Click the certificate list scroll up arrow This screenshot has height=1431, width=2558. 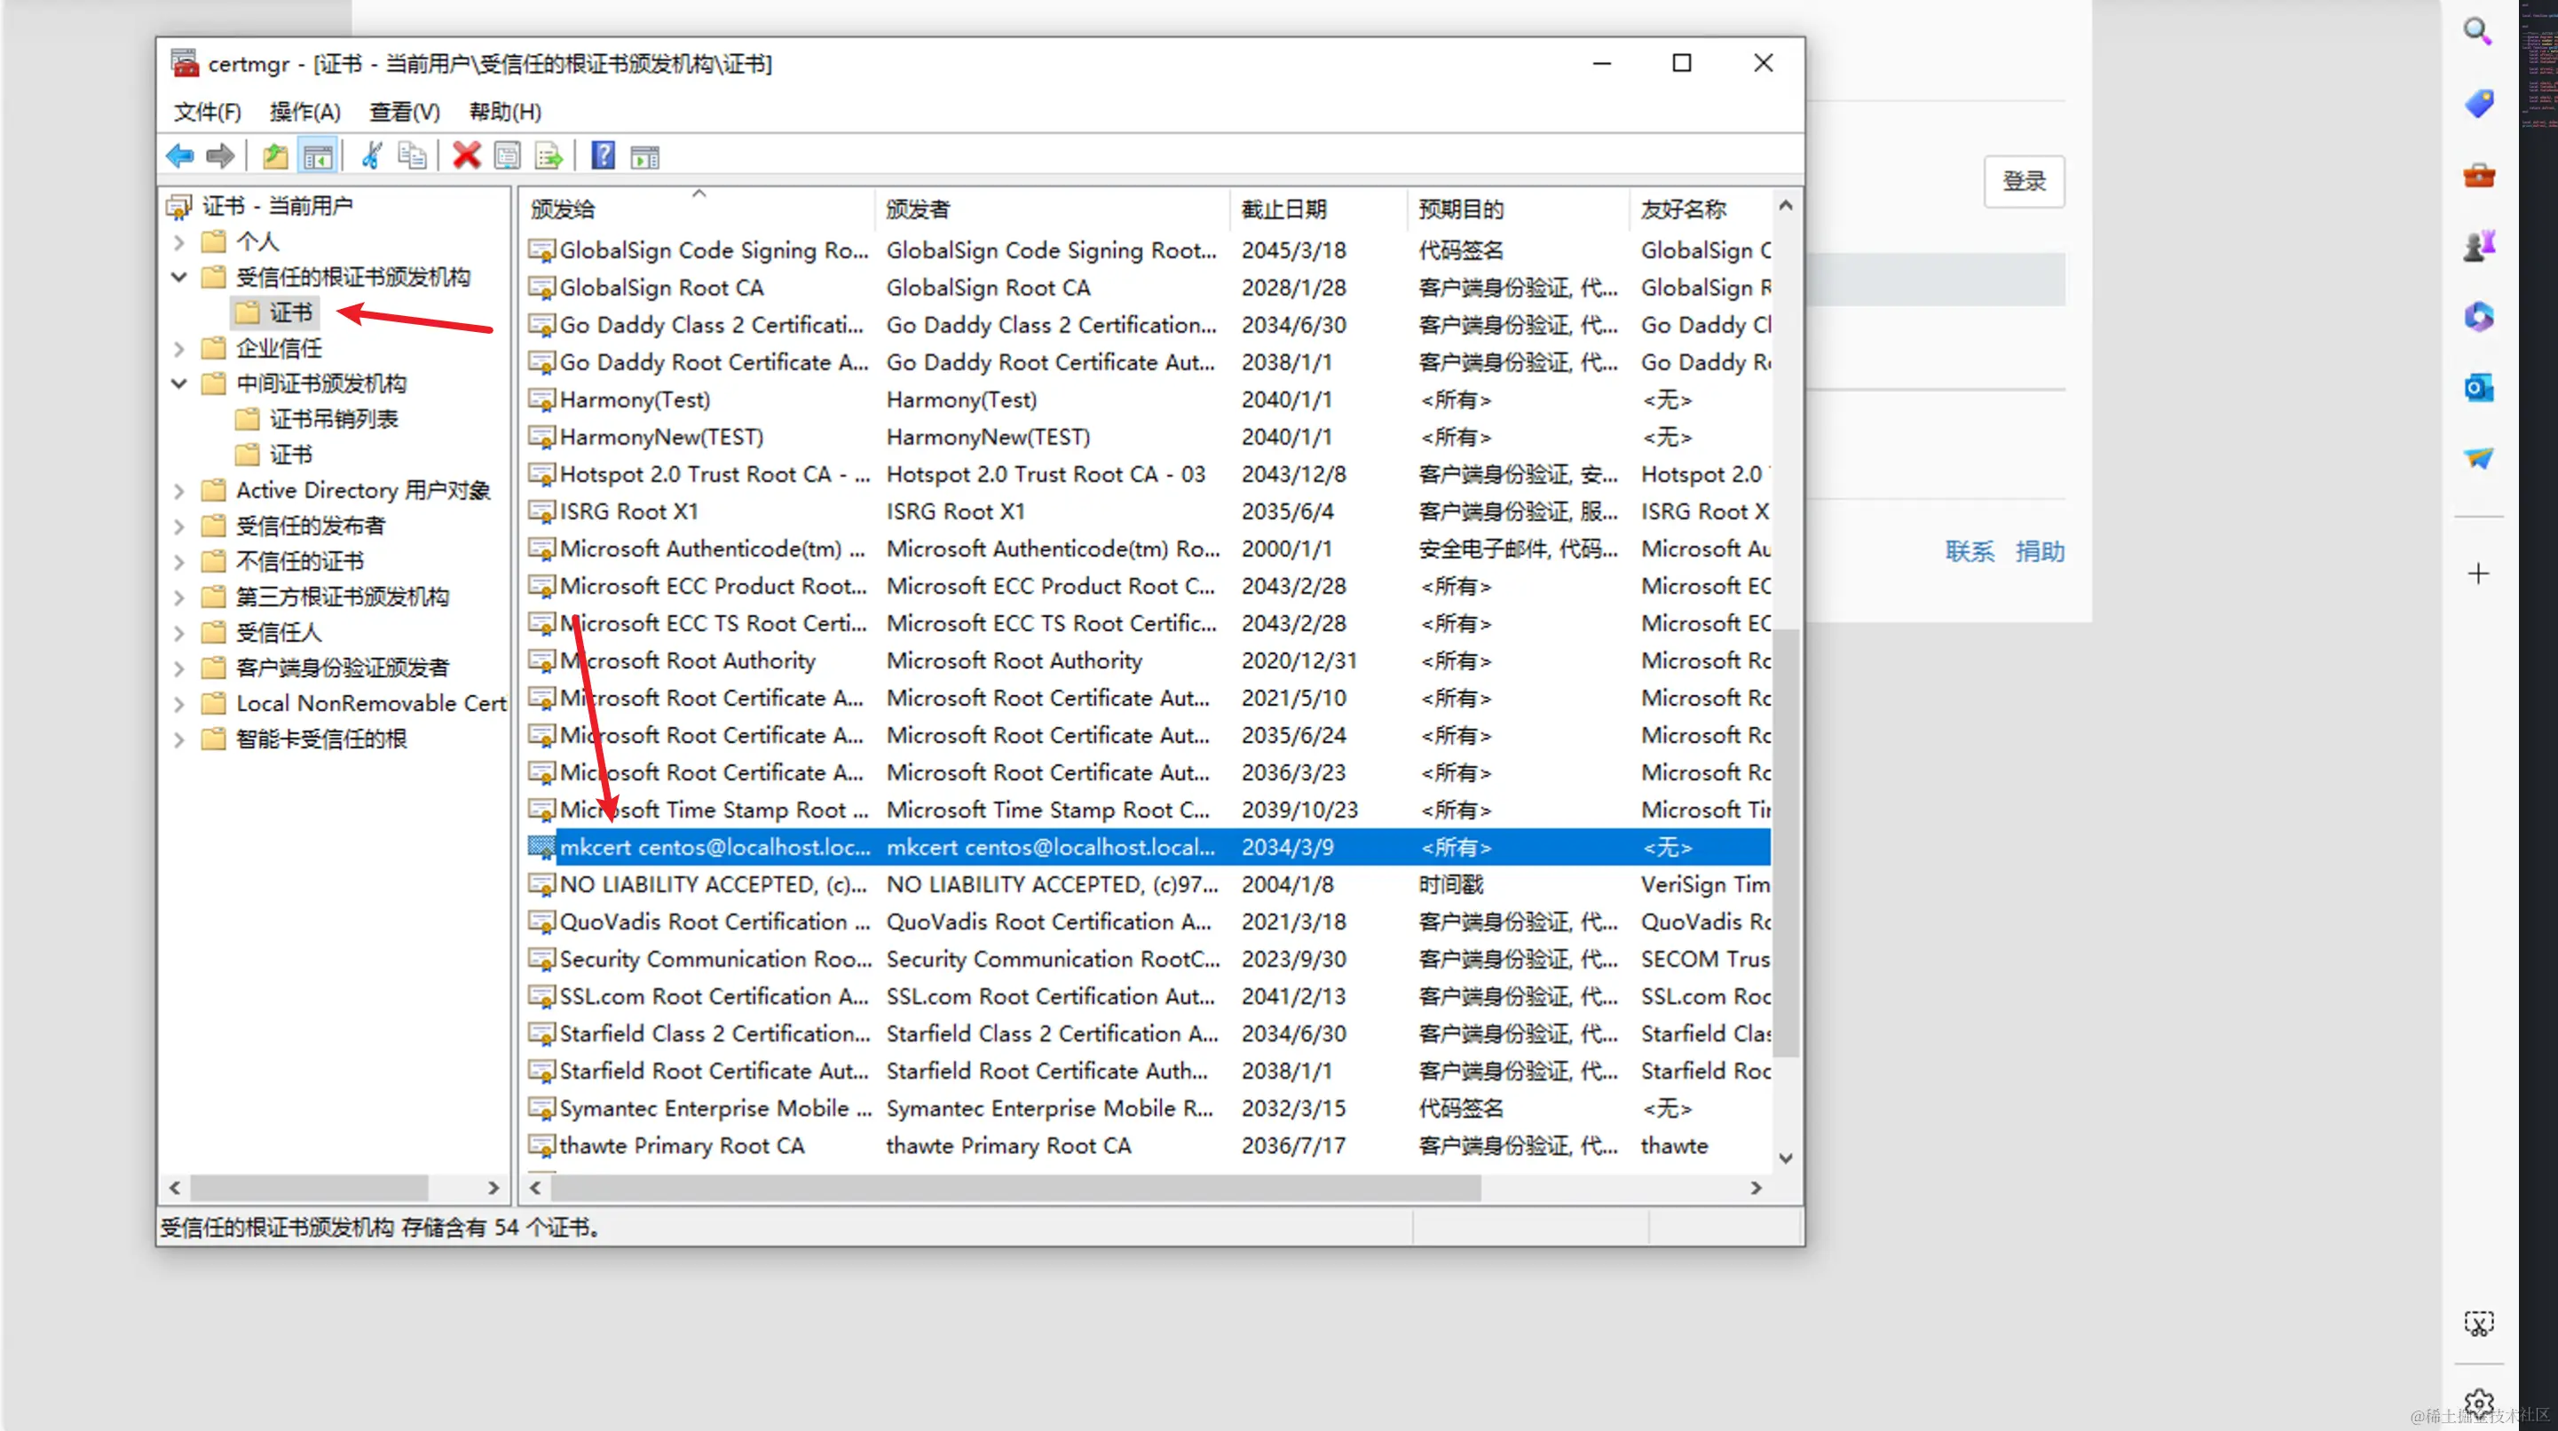[x=1786, y=206]
